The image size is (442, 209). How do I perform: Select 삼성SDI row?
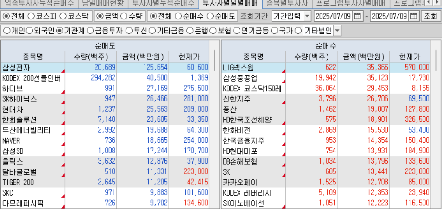[x=105, y=151]
